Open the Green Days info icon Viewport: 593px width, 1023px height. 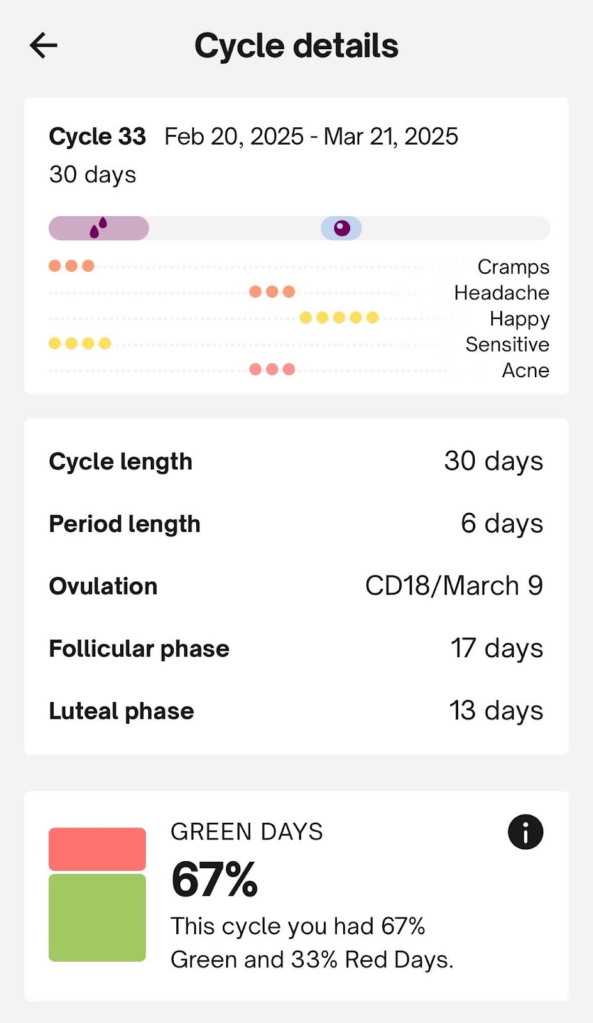click(525, 832)
